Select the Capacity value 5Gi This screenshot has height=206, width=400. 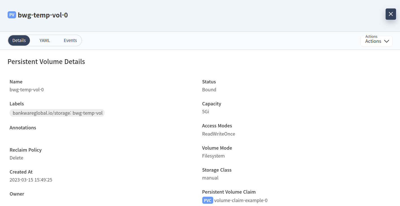(206, 112)
